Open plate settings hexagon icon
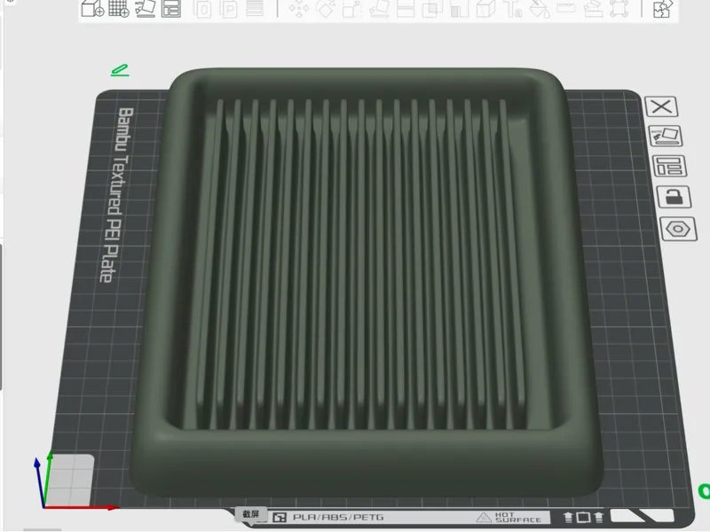 point(678,229)
